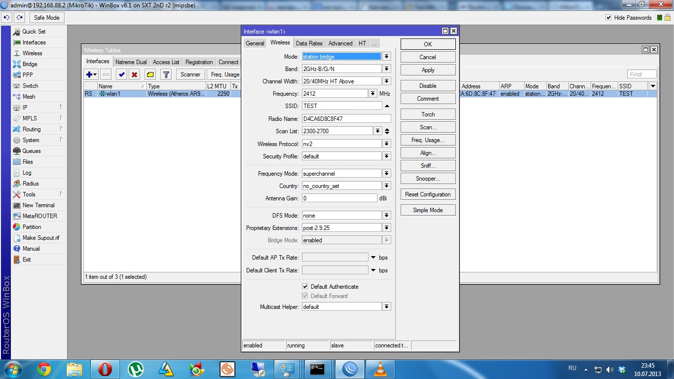The image size is (674, 379).
Task: Click the Scanner button in Wireless Tables
Action: point(190,75)
